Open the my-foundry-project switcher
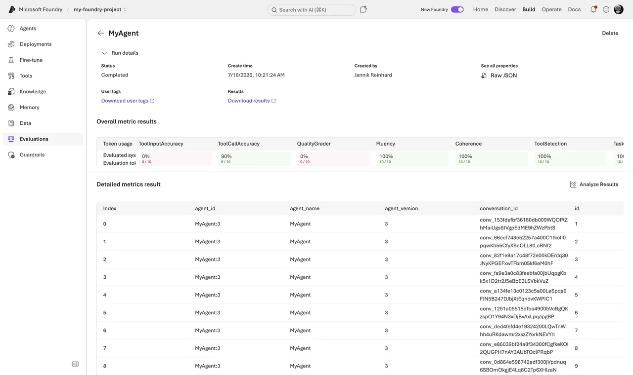This screenshot has height=375, width=633. [x=100, y=9]
